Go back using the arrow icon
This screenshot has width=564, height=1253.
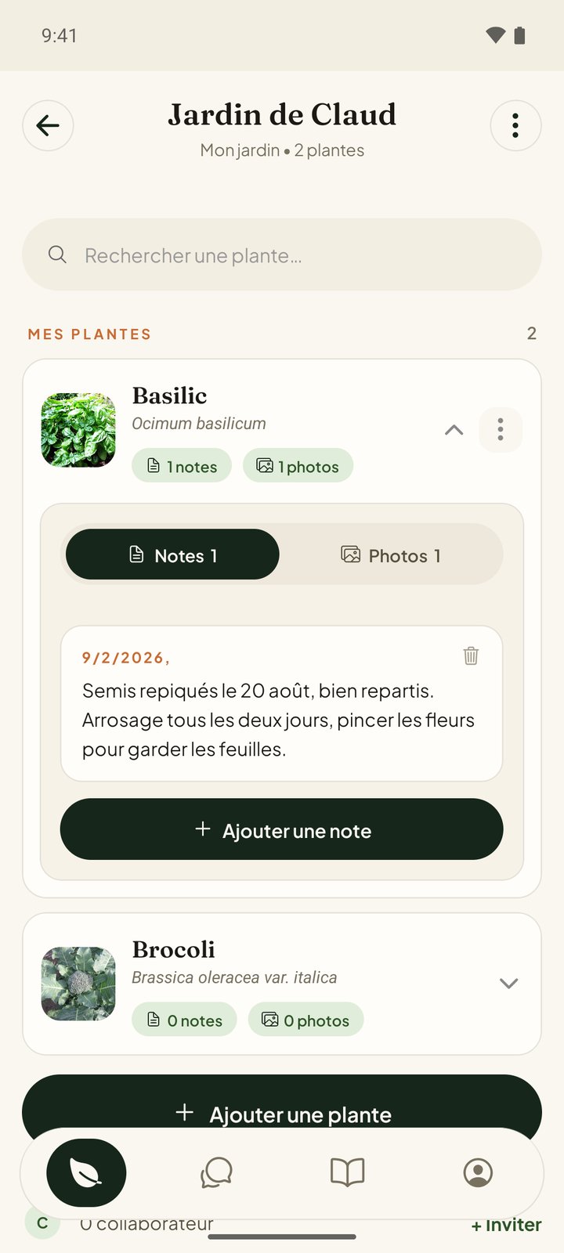pos(48,125)
